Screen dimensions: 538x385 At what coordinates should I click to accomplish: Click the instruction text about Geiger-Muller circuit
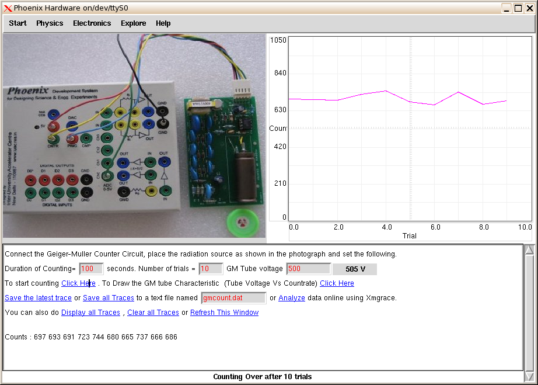click(x=201, y=254)
